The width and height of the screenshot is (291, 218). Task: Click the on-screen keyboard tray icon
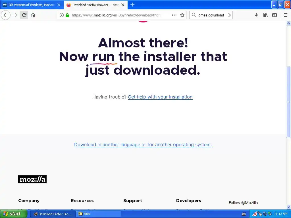pyautogui.click(x=244, y=214)
